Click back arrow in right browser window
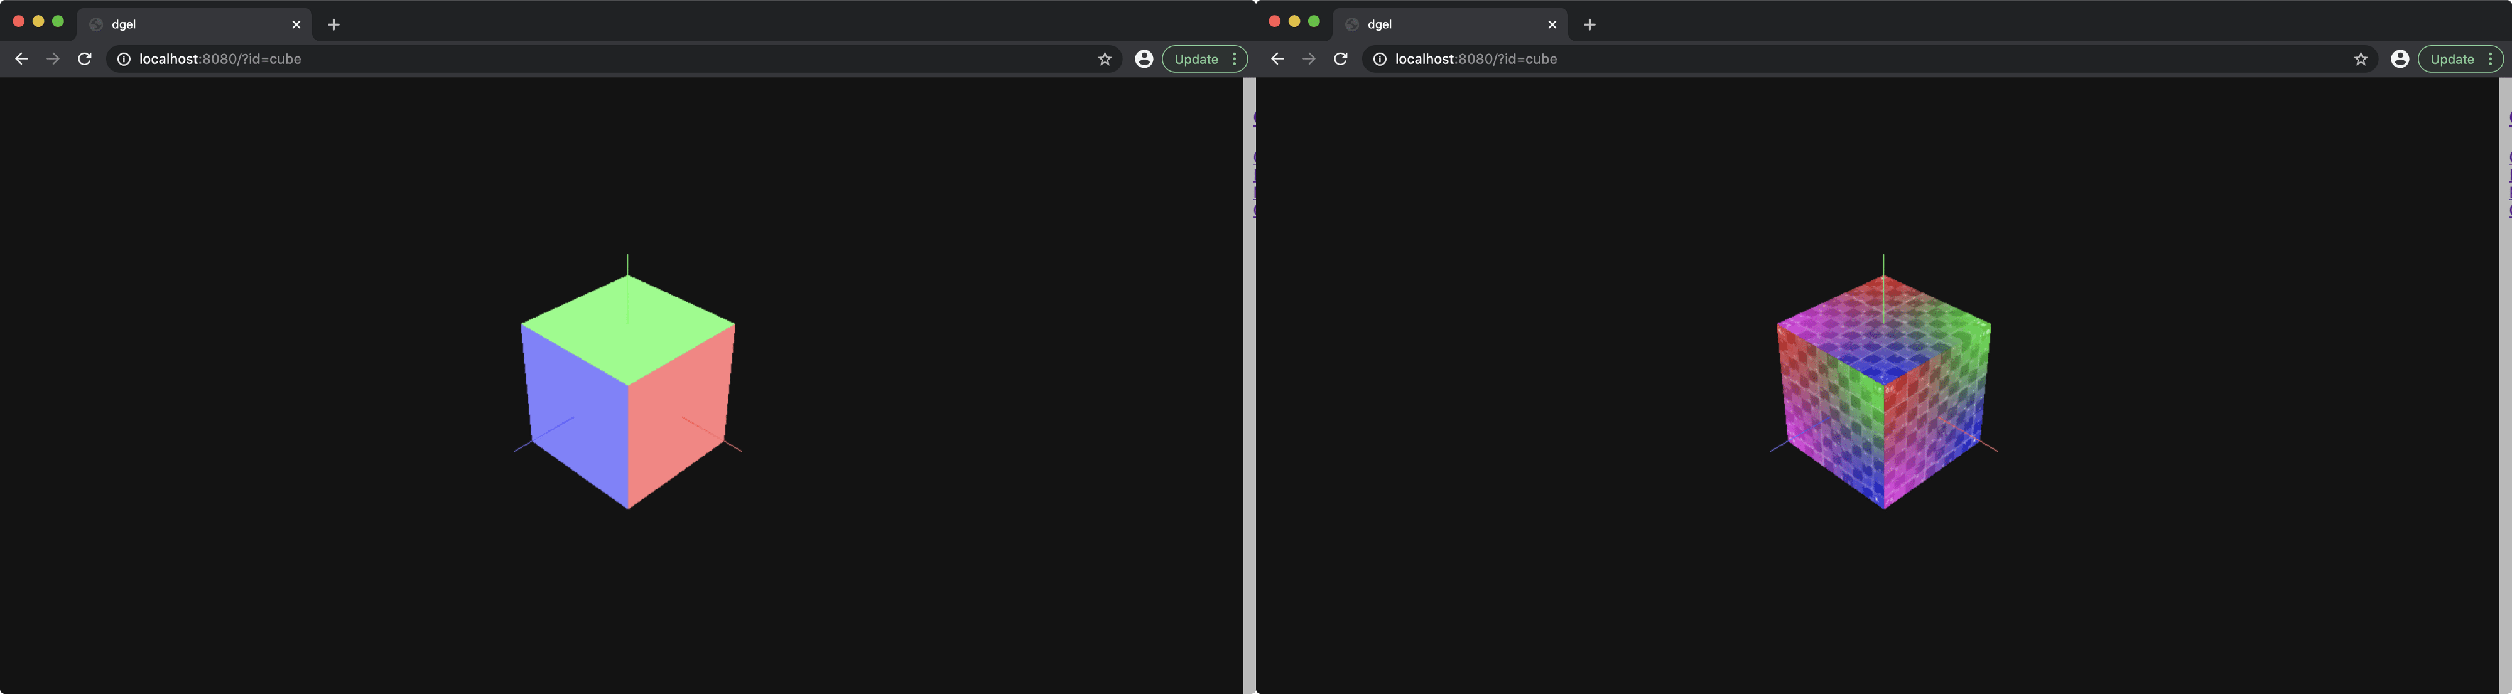2512x694 pixels. (x=1277, y=60)
